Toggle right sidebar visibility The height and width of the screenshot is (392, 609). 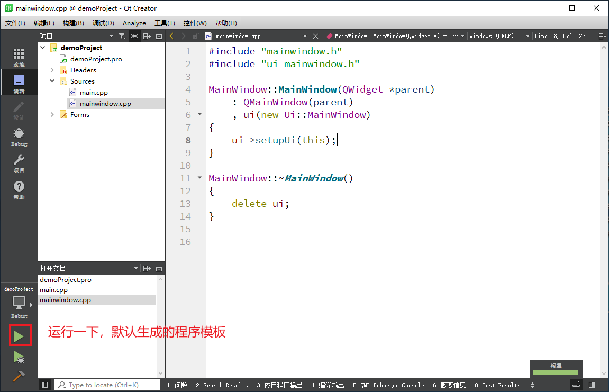[592, 385]
